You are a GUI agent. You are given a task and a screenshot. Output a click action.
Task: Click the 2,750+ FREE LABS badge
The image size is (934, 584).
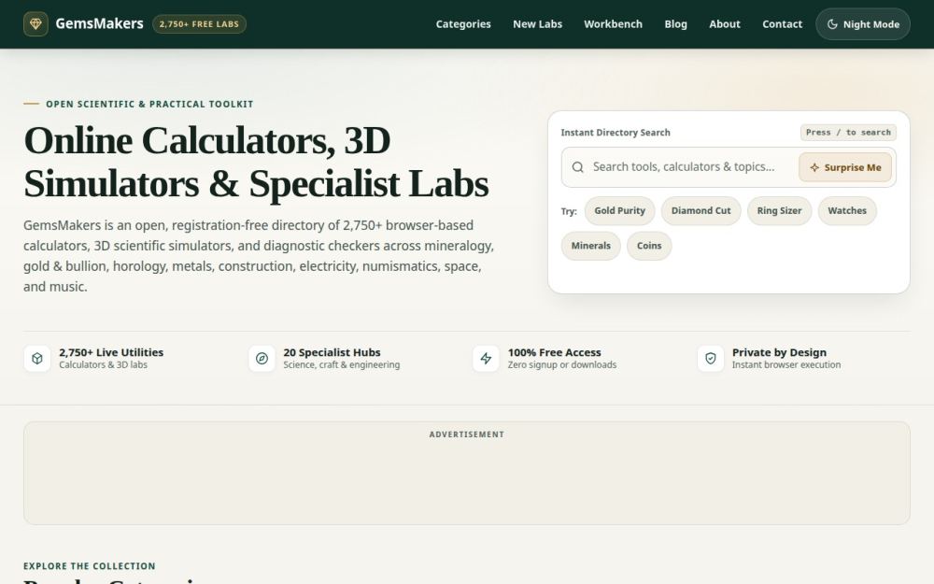[x=199, y=24]
